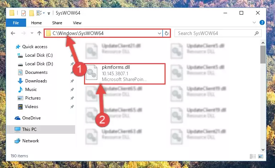
Task: Click the scroll up arrow of file list
Action: (x=263, y=43)
